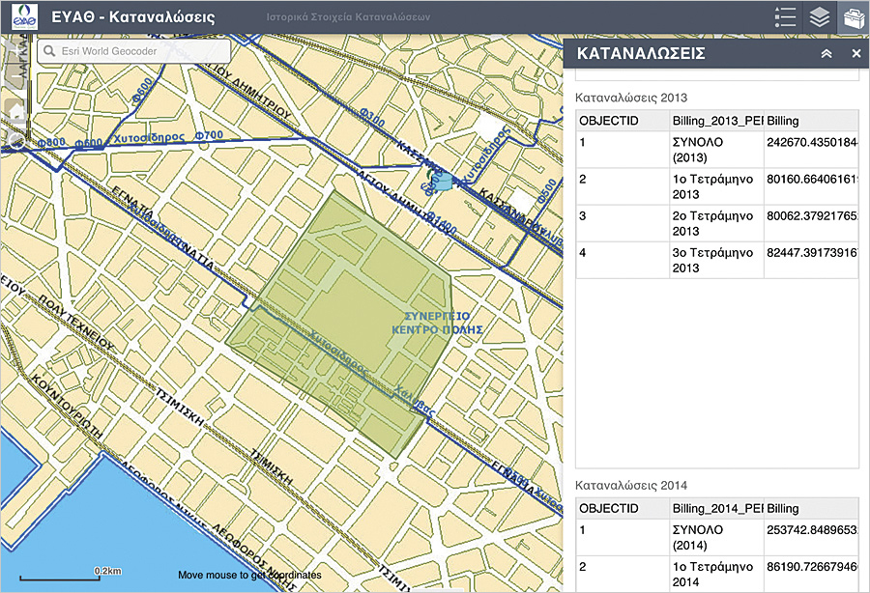Image resolution: width=870 pixels, height=593 pixels.
Task: Click the toolbox geoprocessing widget icon
Action: coord(853,18)
